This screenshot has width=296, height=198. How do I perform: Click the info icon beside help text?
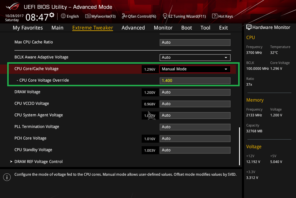coord(7,177)
